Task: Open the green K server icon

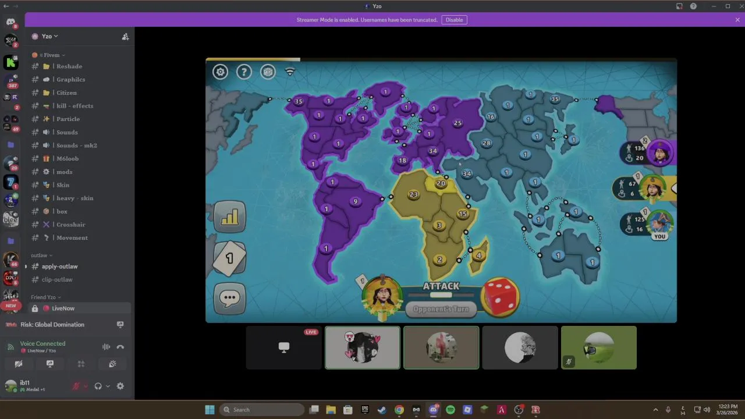Action: pos(10,62)
